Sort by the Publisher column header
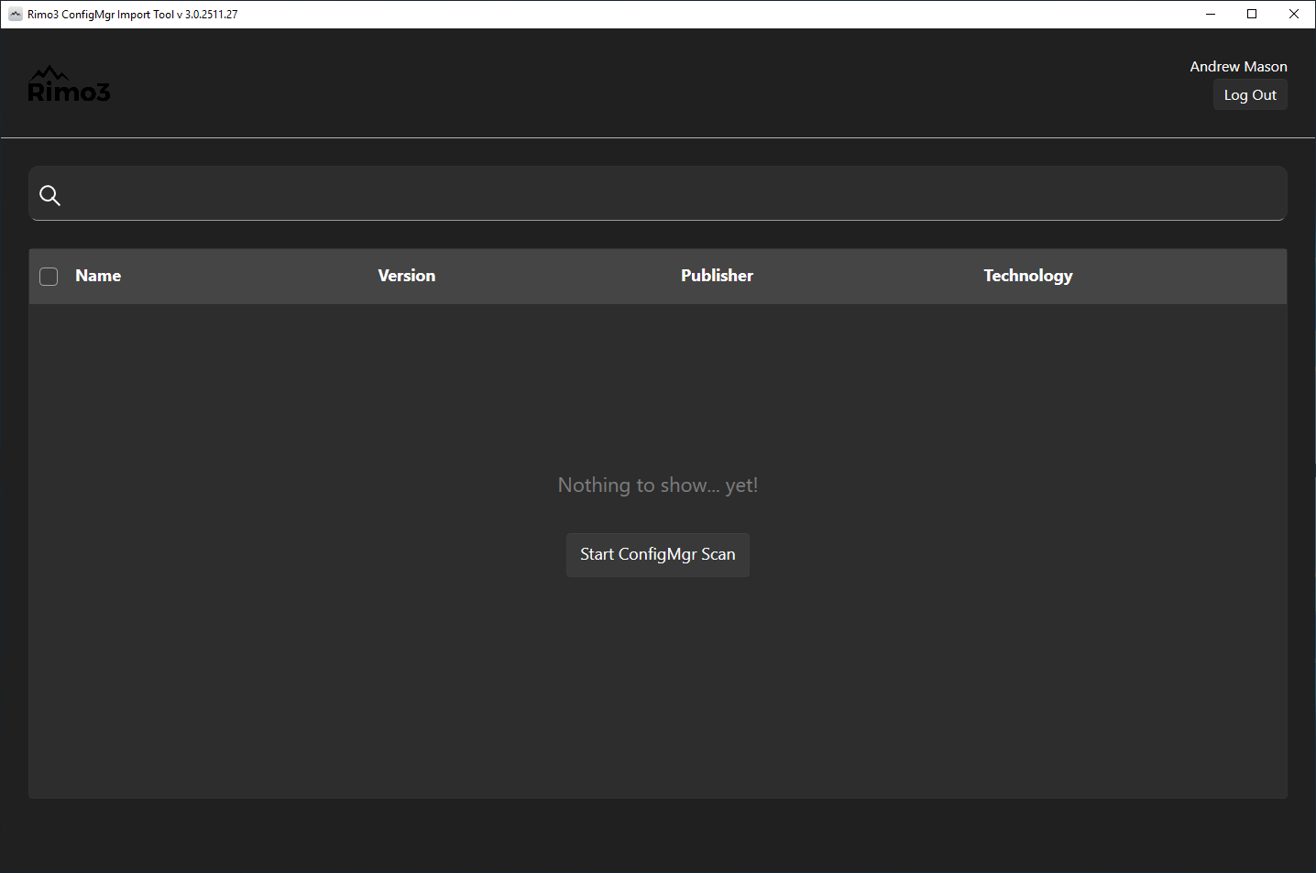This screenshot has height=873, width=1316. pyautogui.click(x=717, y=276)
